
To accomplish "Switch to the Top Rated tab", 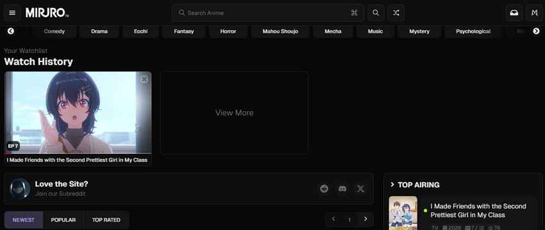I will tap(106, 220).
